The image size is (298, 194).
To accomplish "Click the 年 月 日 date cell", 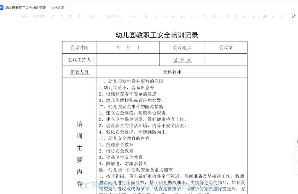I will (x=128, y=47).
